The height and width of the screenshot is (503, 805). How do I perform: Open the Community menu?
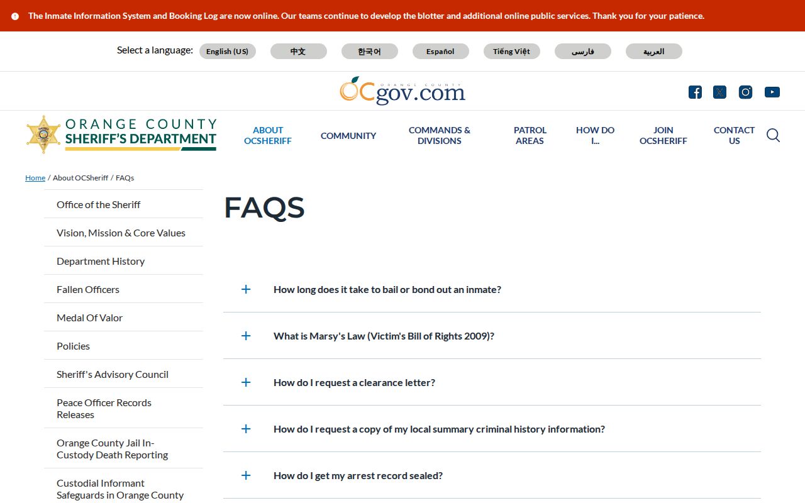348,136
